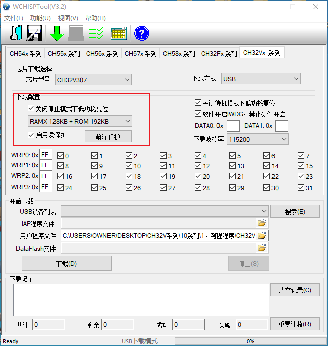This screenshot has width=328, height=346.
Task: Browse for DataFlash file folder icon
Action: coord(262,248)
